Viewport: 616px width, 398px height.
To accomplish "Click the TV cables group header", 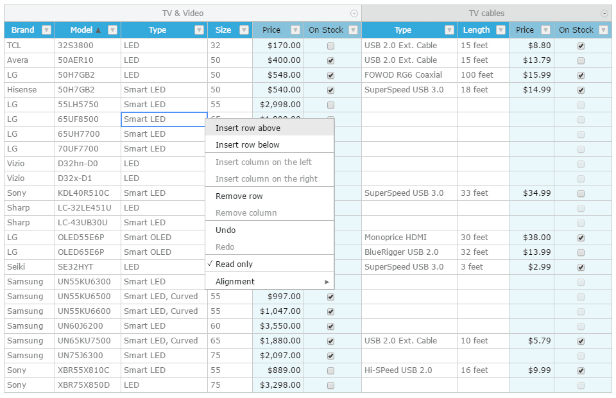I will 487,13.
